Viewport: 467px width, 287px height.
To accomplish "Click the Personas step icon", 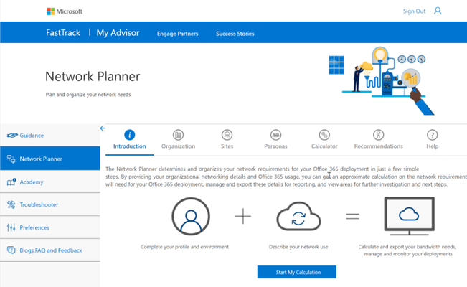I will (x=275, y=135).
